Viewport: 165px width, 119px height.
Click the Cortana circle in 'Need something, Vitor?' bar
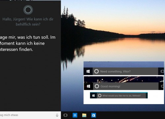[x=96, y=71]
